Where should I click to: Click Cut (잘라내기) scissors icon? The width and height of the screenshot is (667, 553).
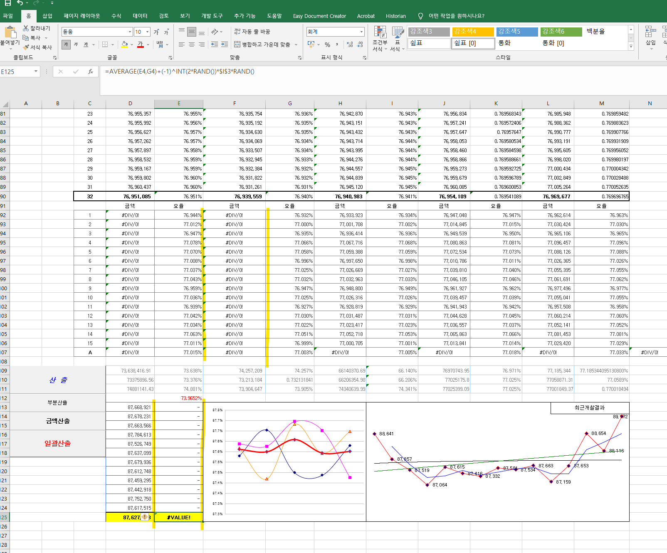pos(26,28)
